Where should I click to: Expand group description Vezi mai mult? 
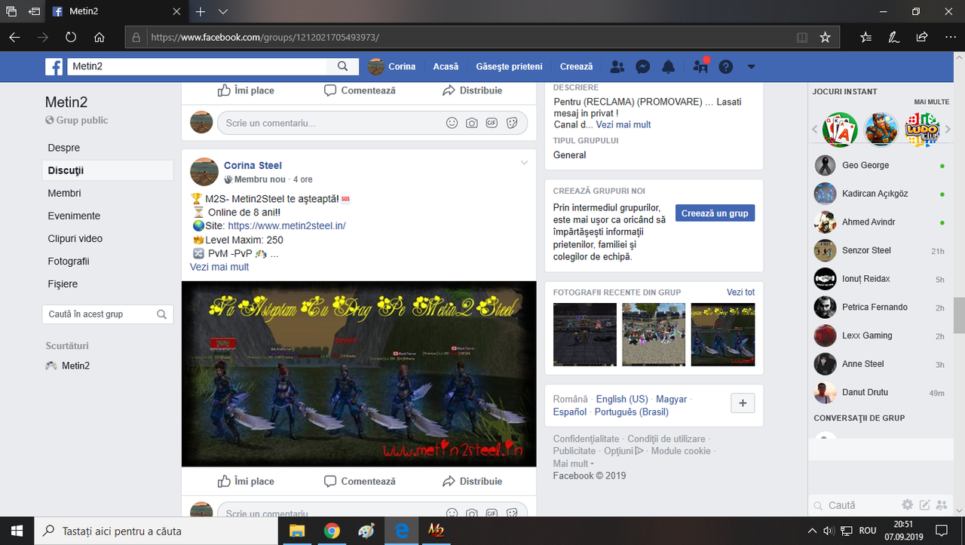click(623, 124)
